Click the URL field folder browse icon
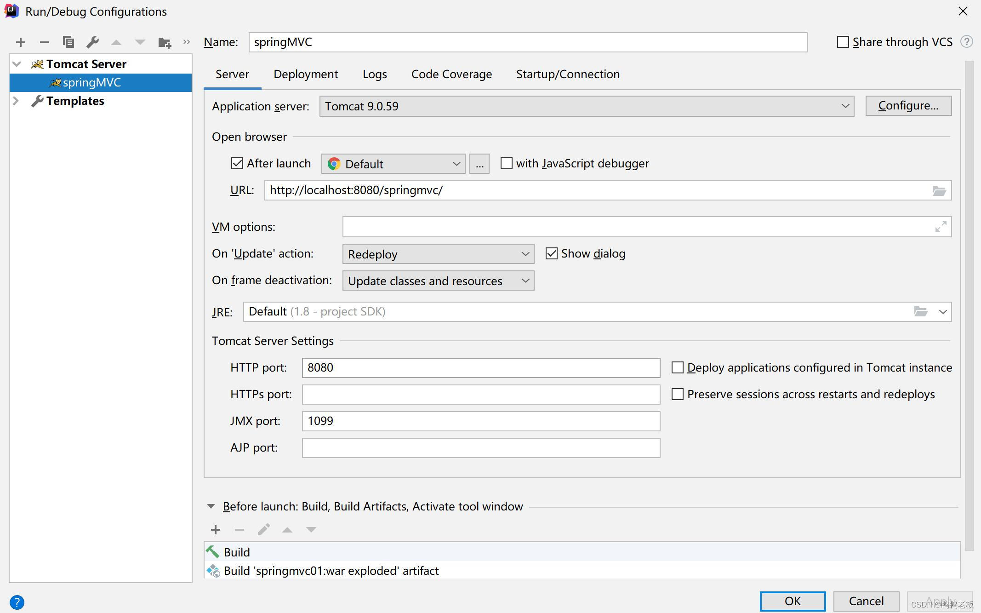The image size is (981, 613). pos(939,190)
